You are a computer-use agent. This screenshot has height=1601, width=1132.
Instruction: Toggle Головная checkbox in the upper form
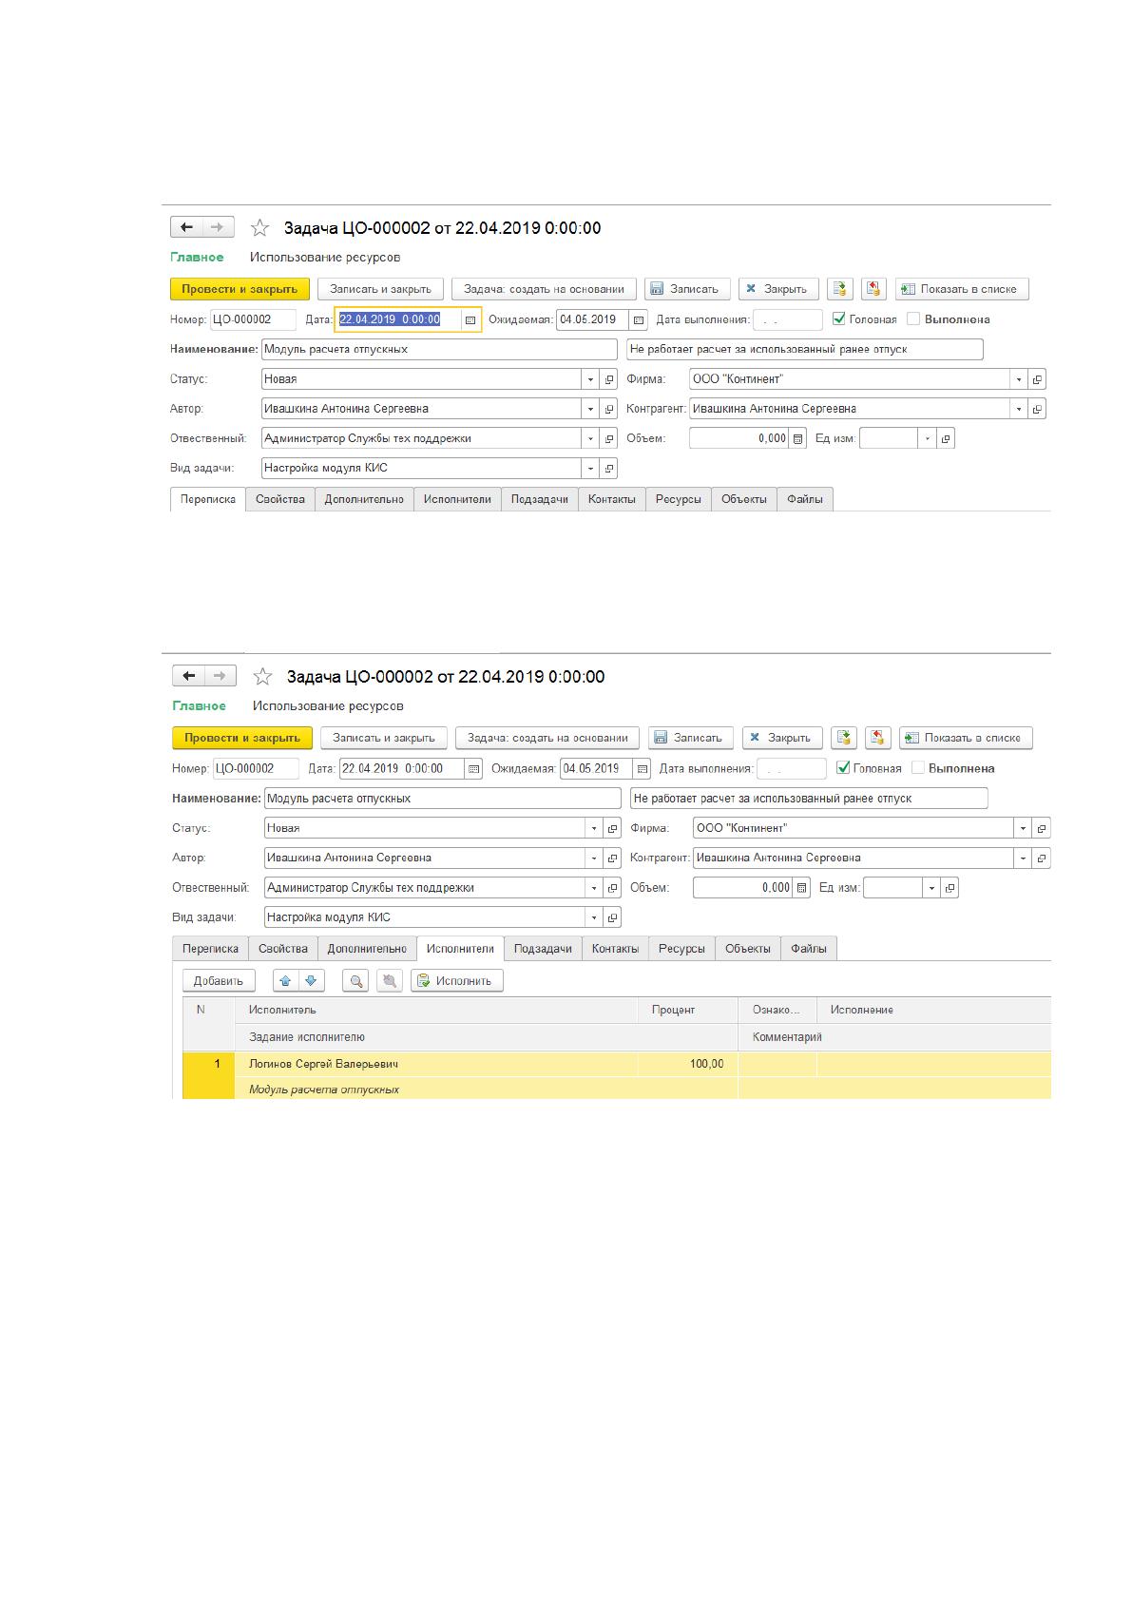(x=839, y=319)
